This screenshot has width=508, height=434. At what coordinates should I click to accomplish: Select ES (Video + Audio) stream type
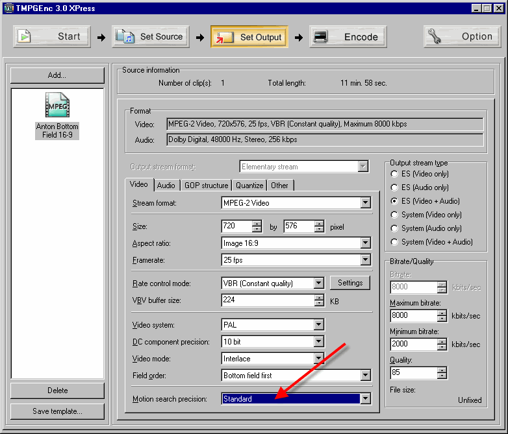point(394,201)
